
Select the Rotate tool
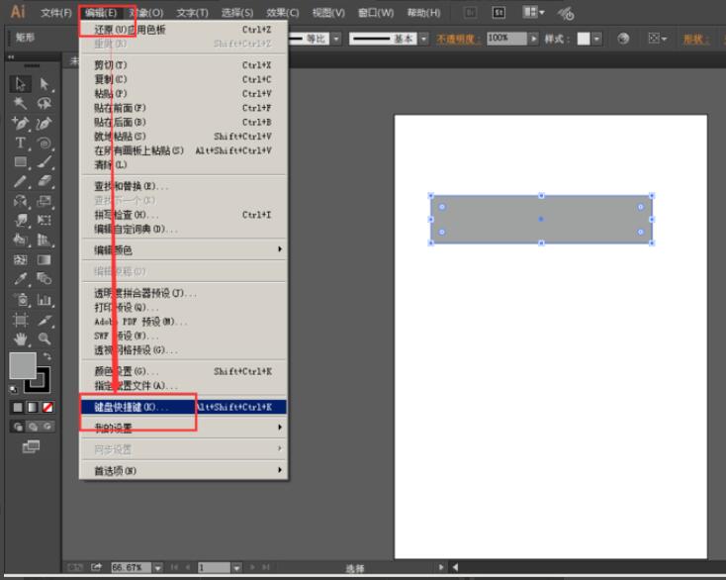(x=20, y=201)
